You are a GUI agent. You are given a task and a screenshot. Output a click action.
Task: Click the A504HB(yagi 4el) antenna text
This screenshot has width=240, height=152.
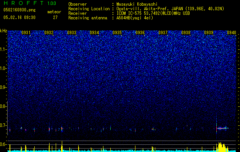[x=135, y=18]
